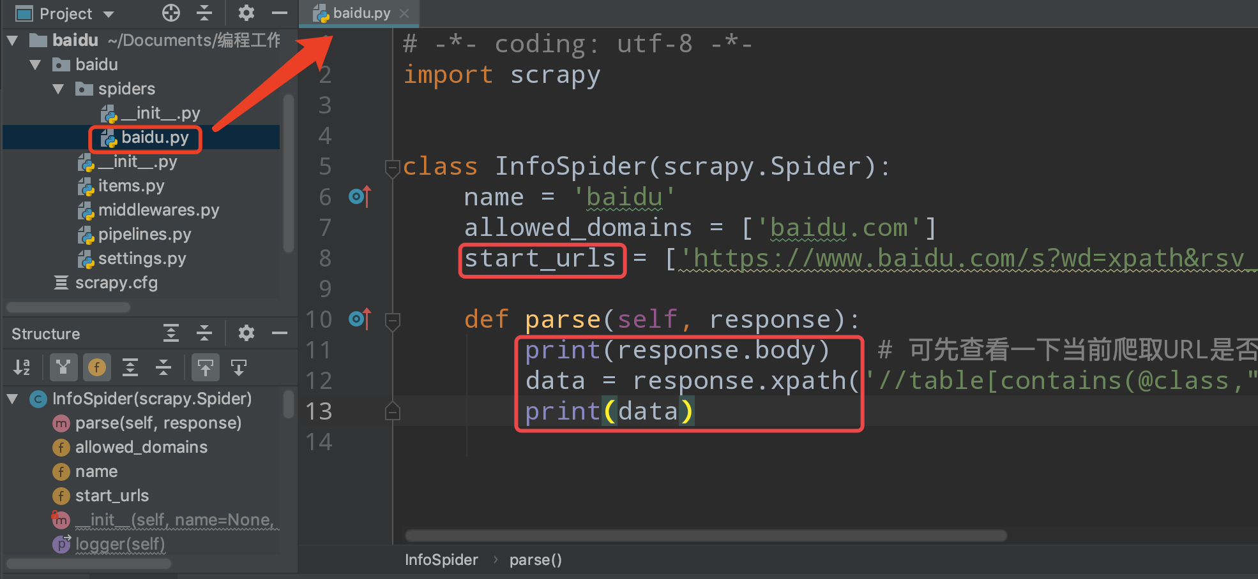Collapse all nodes in the Structure panel

click(x=204, y=332)
